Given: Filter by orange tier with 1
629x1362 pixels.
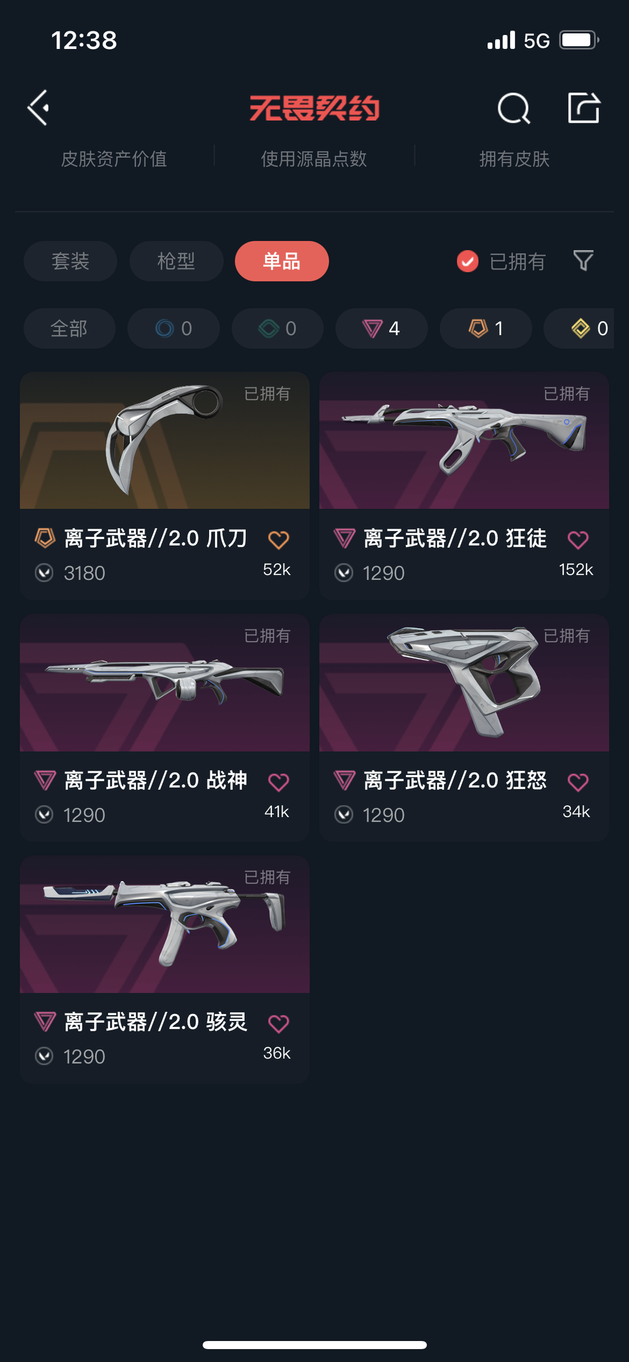Looking at the screenshot, I should point(486,328).
